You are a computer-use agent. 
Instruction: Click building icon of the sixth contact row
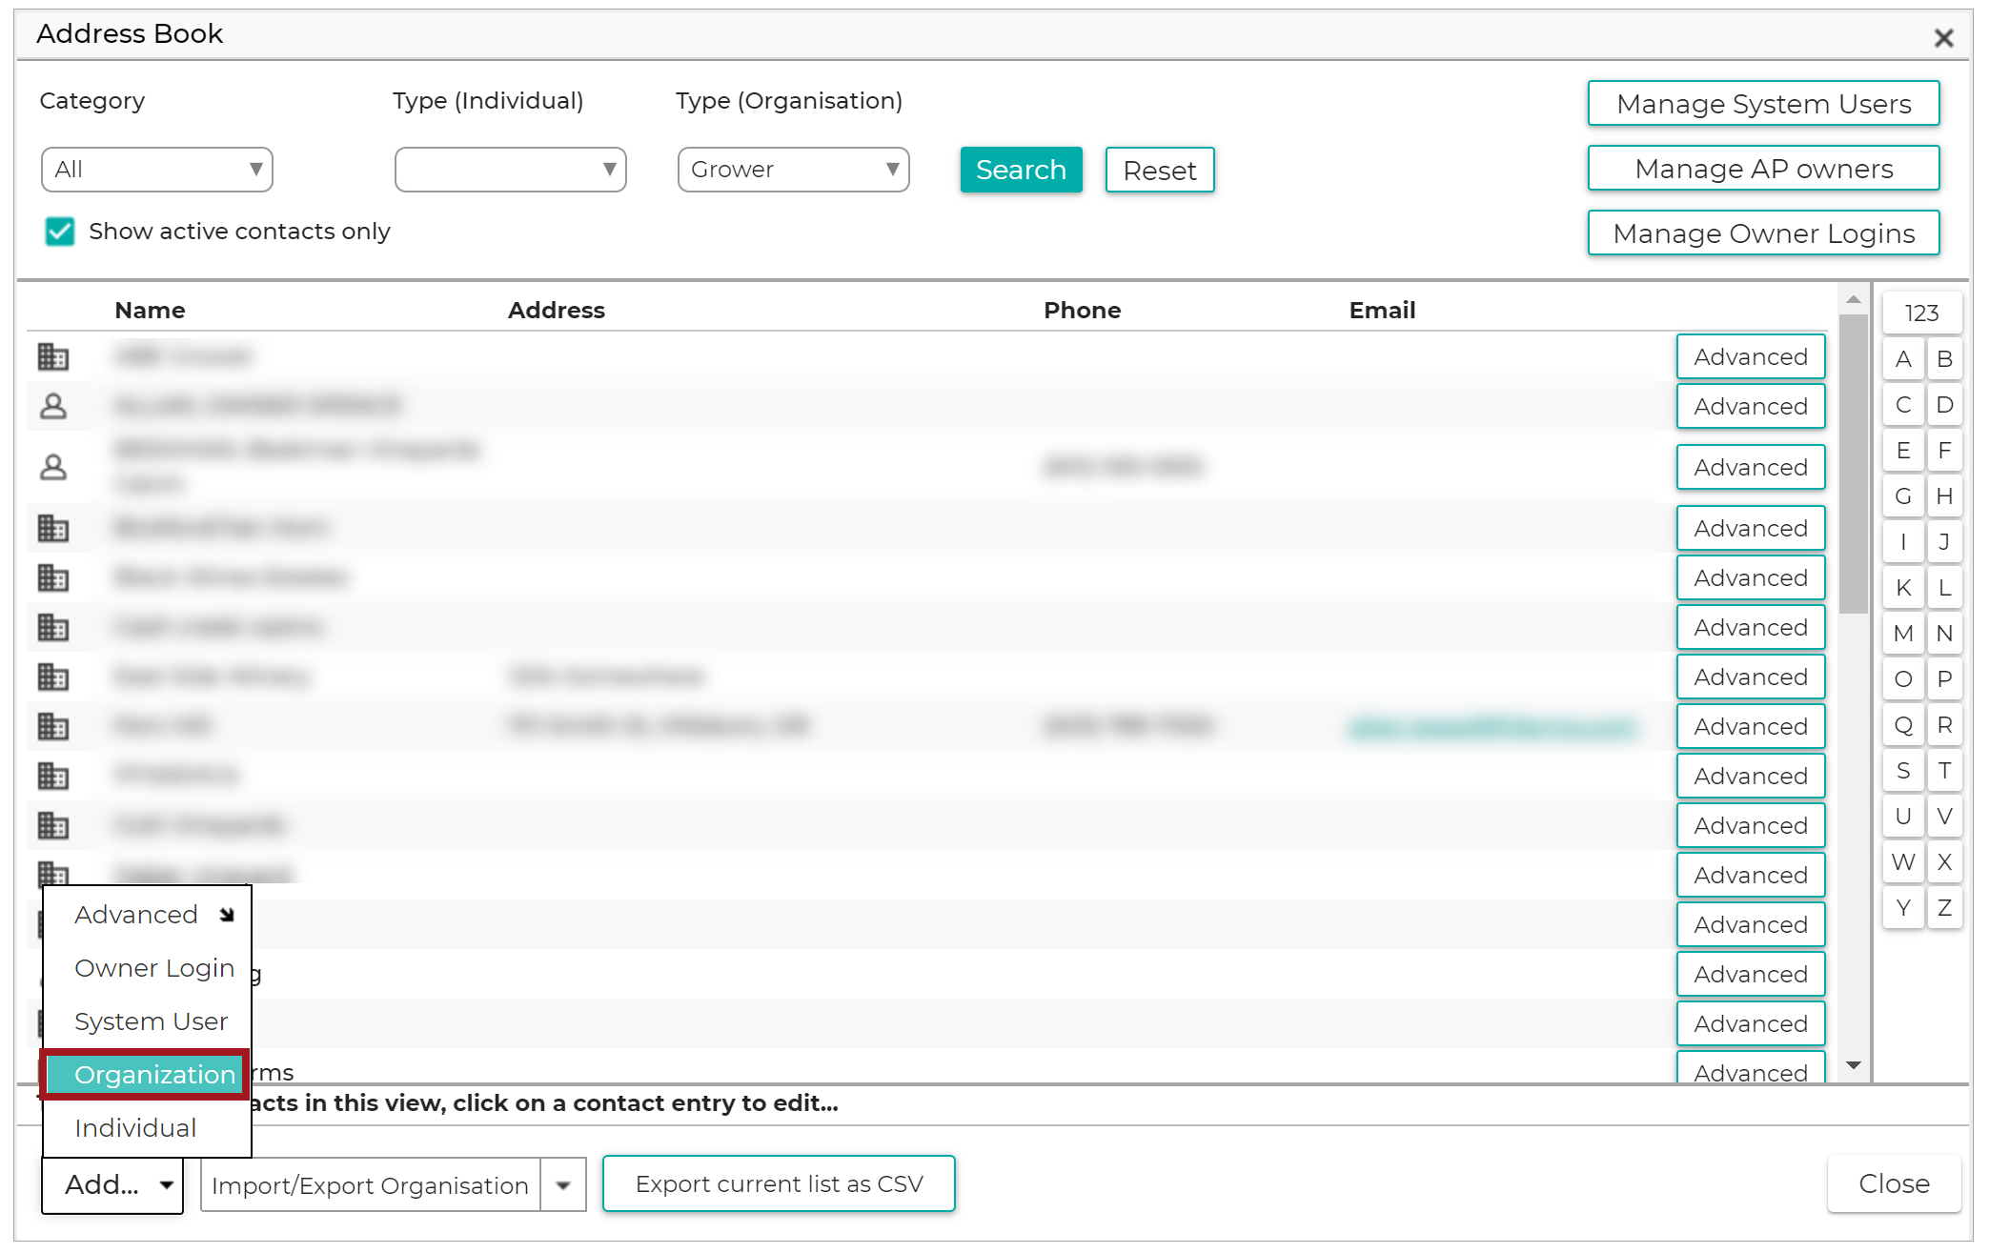53,628
